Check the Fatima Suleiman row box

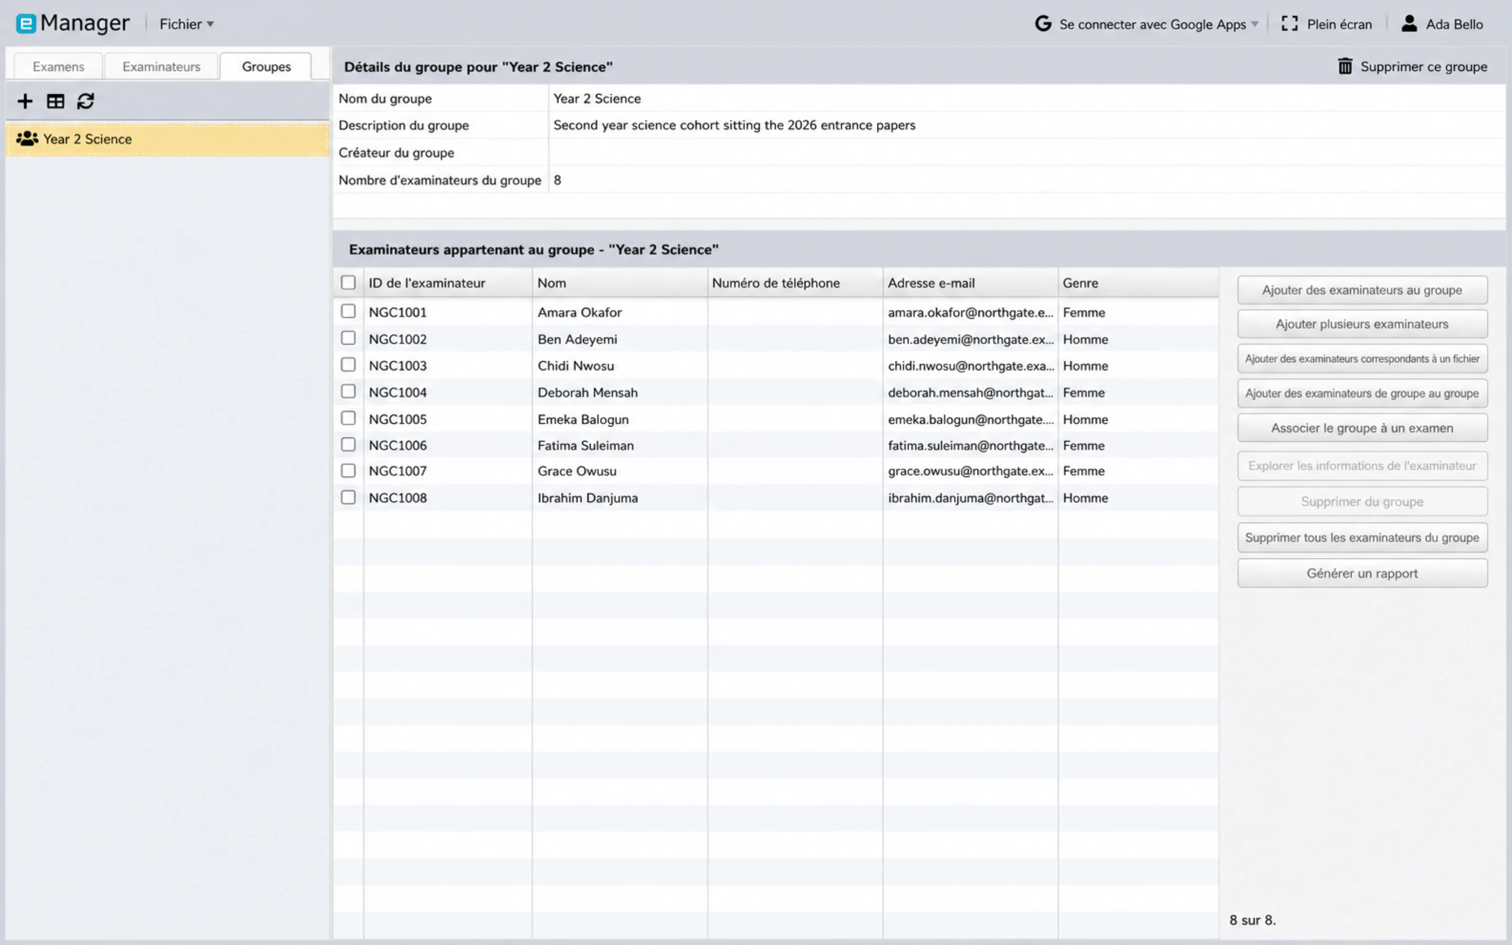pyautogui.click(x=348, y=444)
